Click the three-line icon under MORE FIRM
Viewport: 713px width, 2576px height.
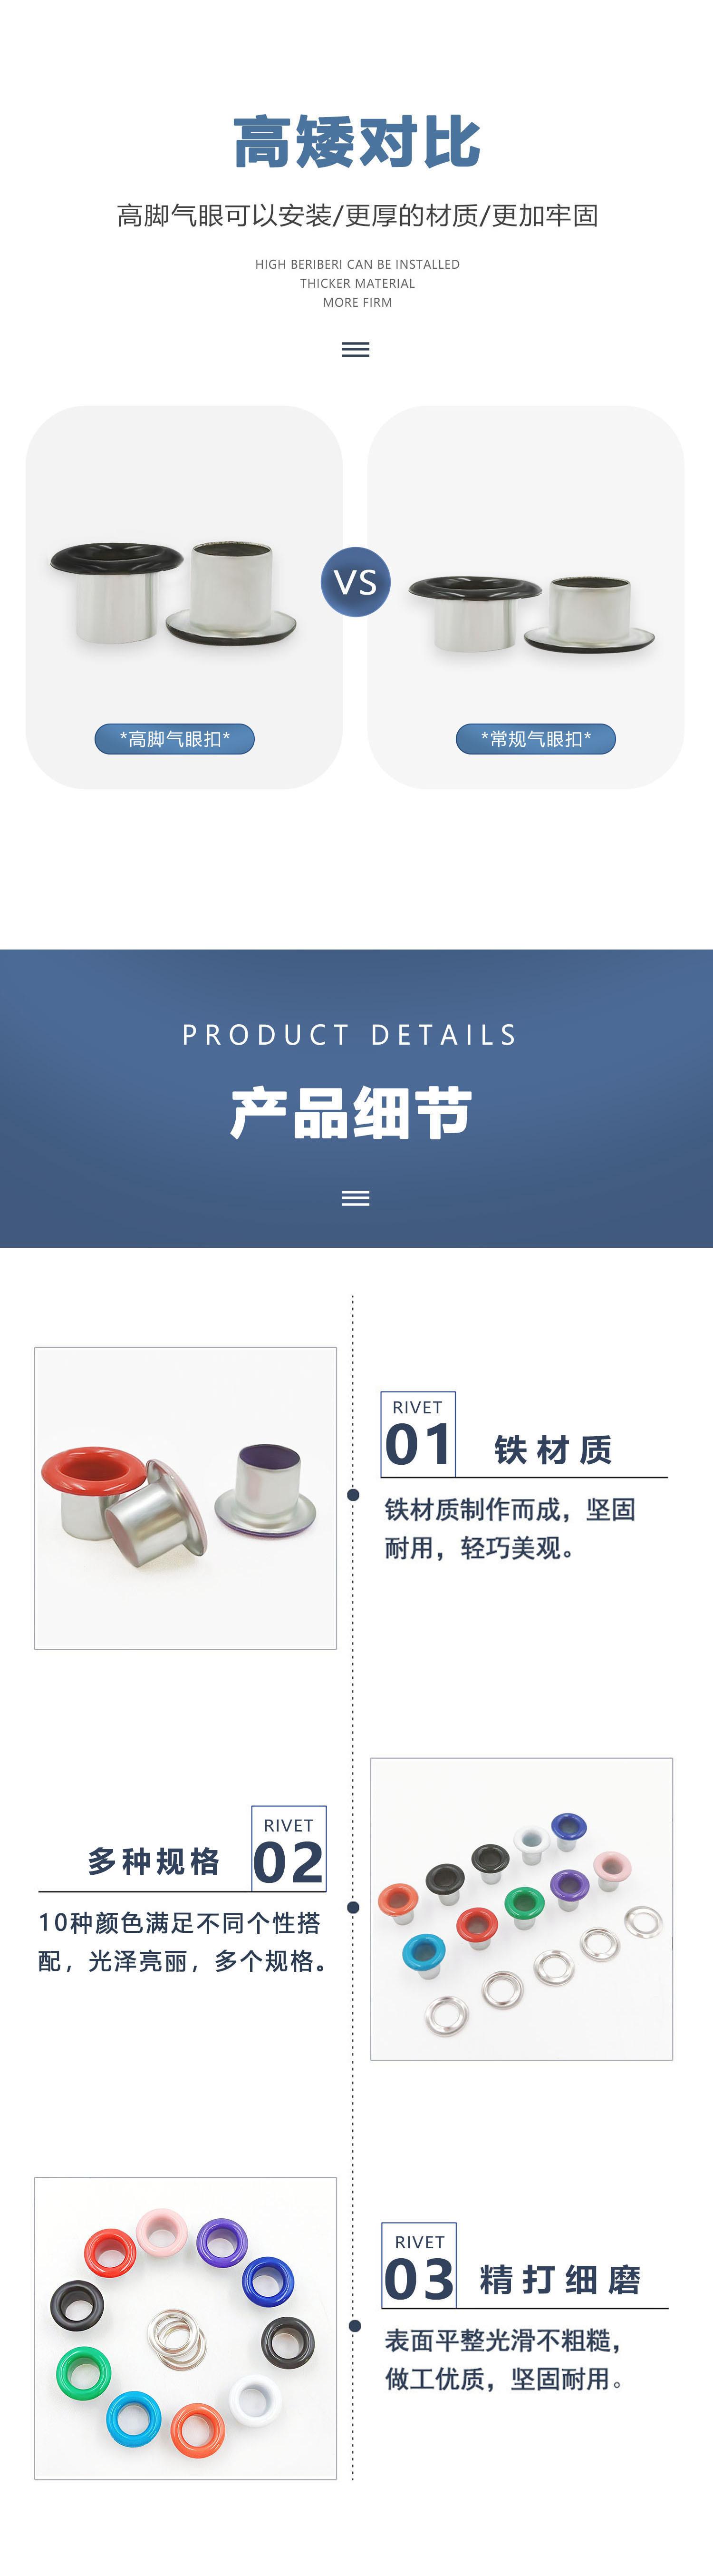tap(356, 350)
